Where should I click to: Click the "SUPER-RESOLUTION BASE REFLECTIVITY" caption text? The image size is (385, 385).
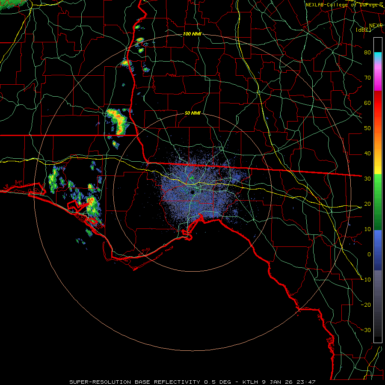click(135, 382)
